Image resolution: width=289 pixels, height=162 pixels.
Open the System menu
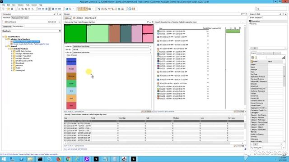[x=34, y=5]
